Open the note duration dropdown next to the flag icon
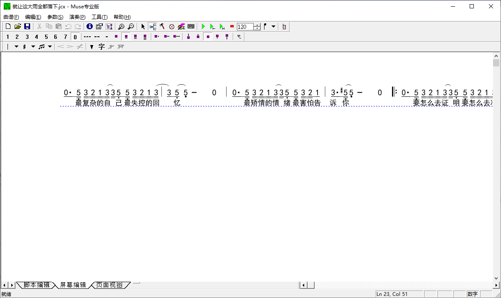The height and width of the screenshot is (298, 501). click(273, 26)
